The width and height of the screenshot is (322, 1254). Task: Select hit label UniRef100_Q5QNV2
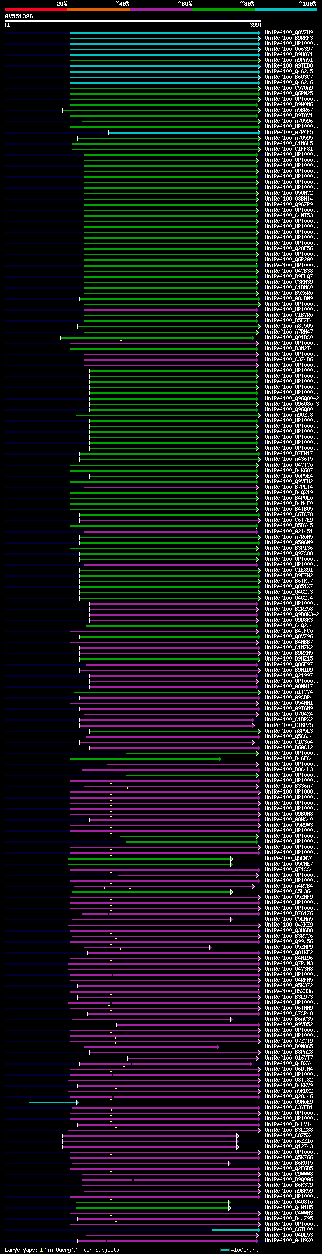click(x=289, y=193)
